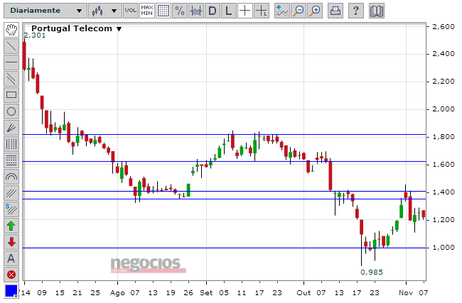Open help via the question mark icon
The height and width of the screenshot is (303, 462).
coord(355,11)
